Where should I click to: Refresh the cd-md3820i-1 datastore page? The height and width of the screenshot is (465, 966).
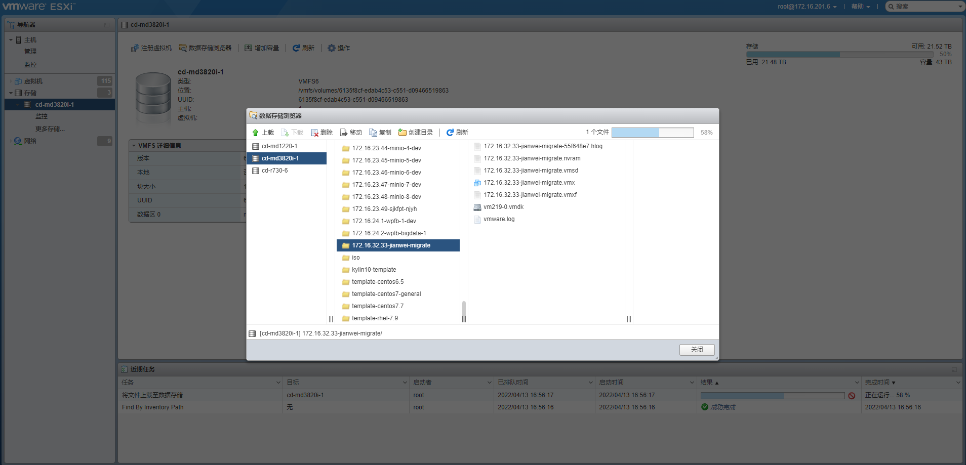point(303,48)
